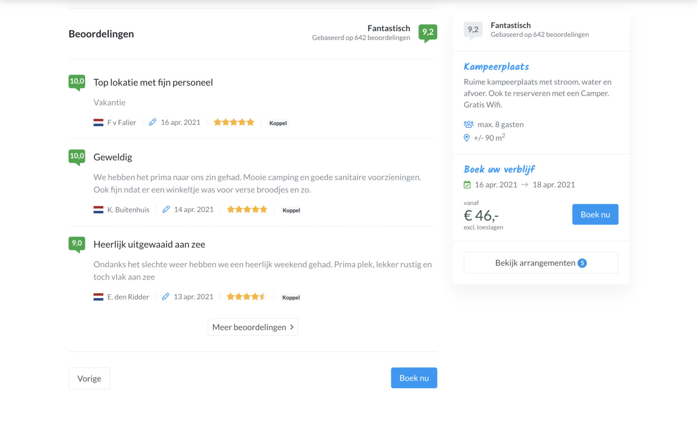Click the five-star rating on K. Buitenhuis review
Image resolution: width=698 pixels, height=436 pixels.
coord(247,210)
